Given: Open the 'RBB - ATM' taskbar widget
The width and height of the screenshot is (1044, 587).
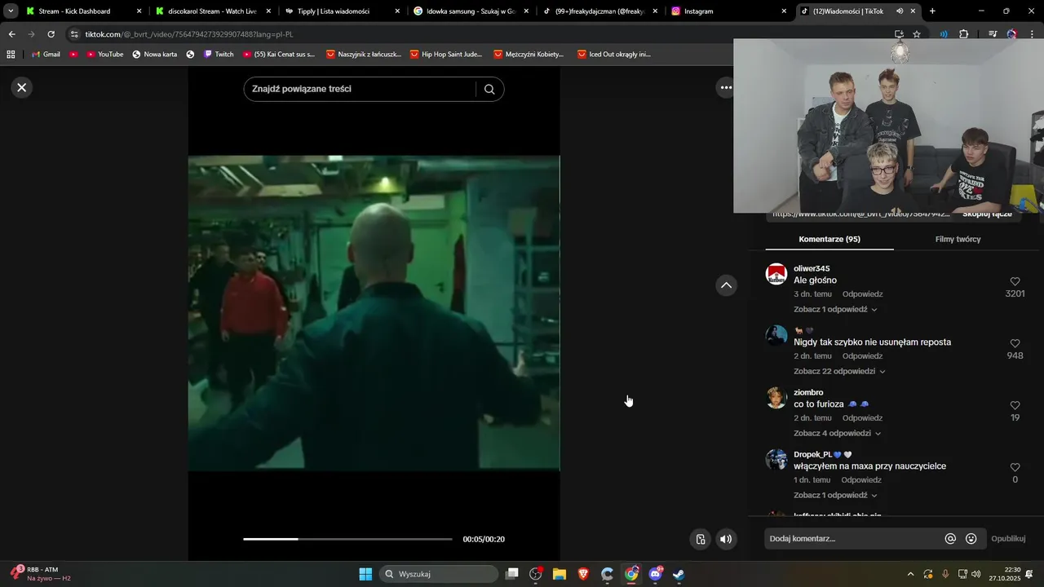Looking at the screenshot, I should click(41, 573).
